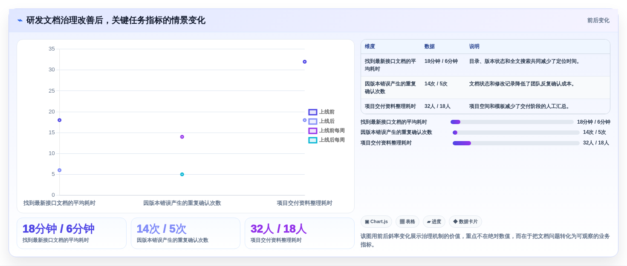Click progress bar for 项目交付资料整理耗时
Viewport: 627px width, 266px height.
pos(516,143)
